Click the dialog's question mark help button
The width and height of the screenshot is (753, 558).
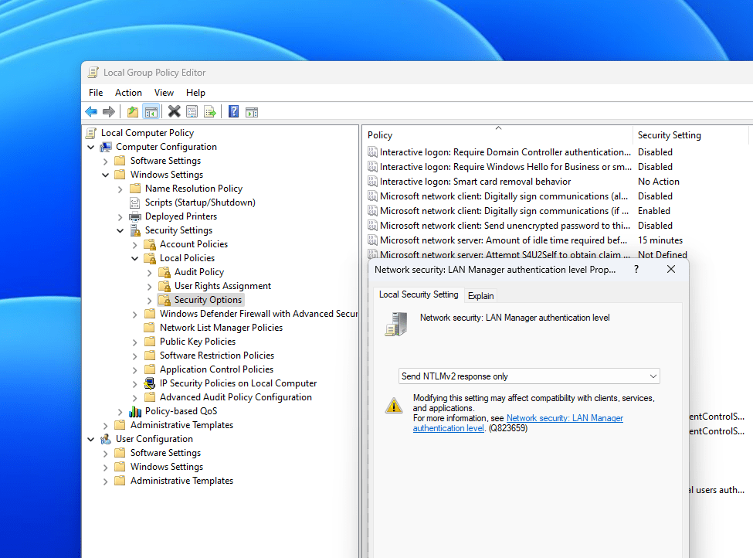pyautogui.click(x=636, y=269)
